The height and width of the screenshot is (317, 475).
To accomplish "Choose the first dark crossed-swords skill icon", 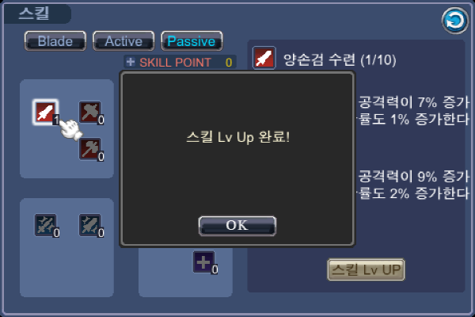I will coord(45,225).
